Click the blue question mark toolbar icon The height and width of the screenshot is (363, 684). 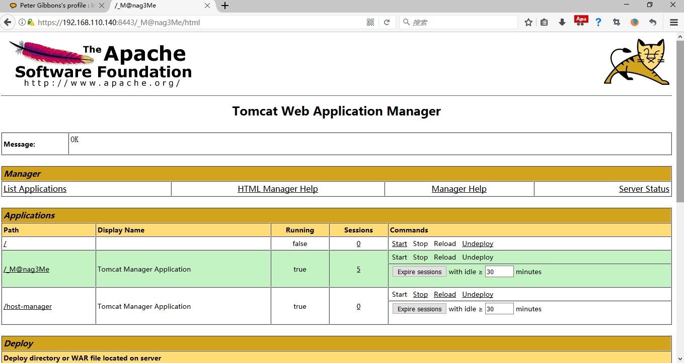598,23
